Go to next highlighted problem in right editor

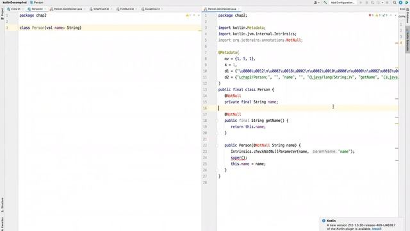coord(395,15)
